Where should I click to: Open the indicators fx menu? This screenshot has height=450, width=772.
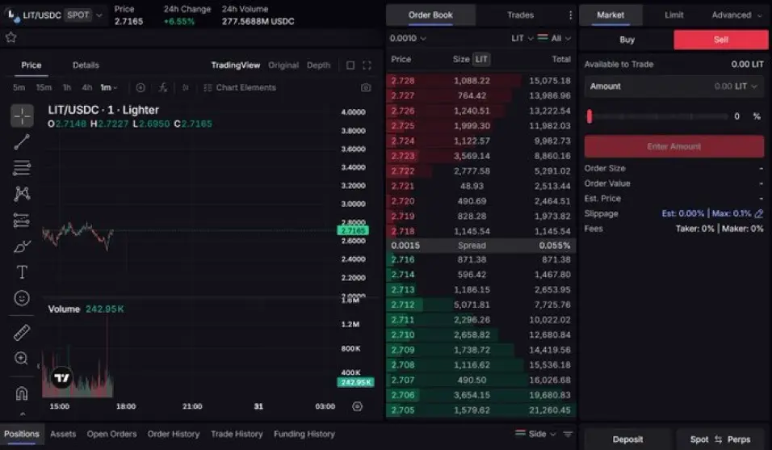tap(163, 87)
